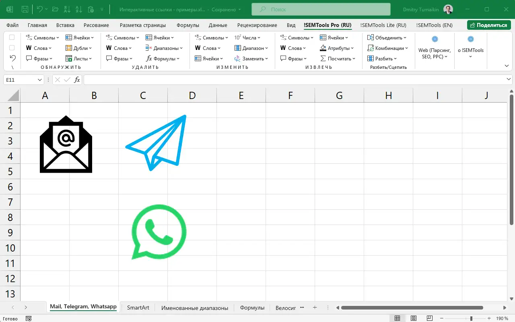Open the Дубли duplicates menu

click(79, 48)
